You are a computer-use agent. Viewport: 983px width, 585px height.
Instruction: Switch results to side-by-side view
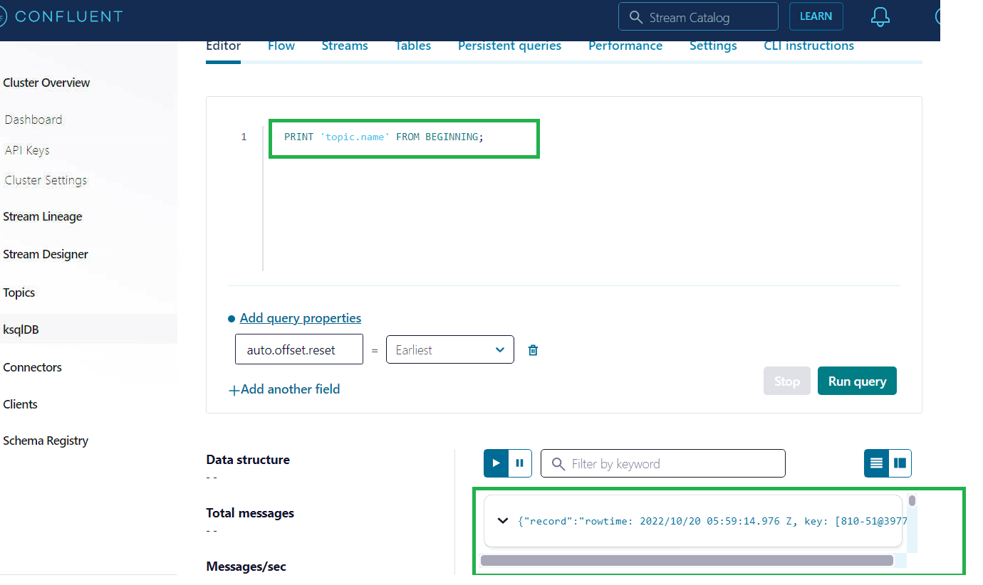(x=900, y=463)
